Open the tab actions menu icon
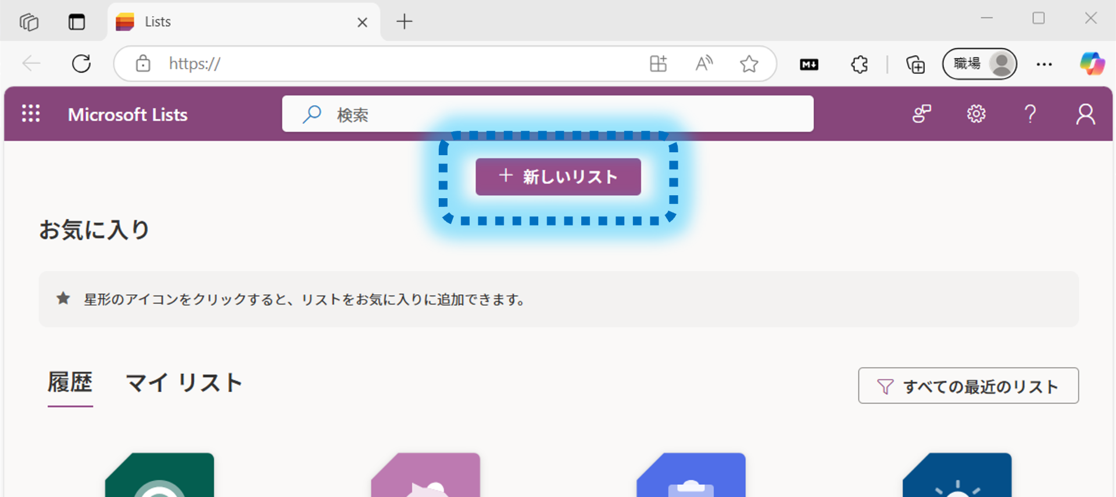Screen dimensions: 1116x497 pos(77,22)
